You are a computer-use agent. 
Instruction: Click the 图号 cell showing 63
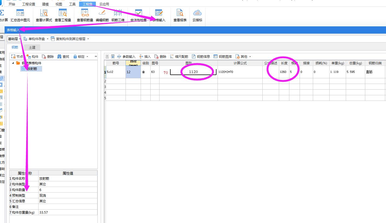coord(155,72)
